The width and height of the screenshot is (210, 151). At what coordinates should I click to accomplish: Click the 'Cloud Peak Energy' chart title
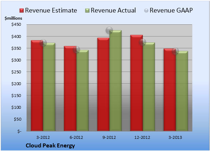[x=50, y=146]
